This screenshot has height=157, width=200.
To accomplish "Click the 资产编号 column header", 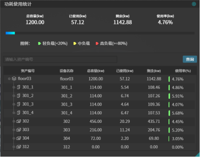I will (28, 71).
